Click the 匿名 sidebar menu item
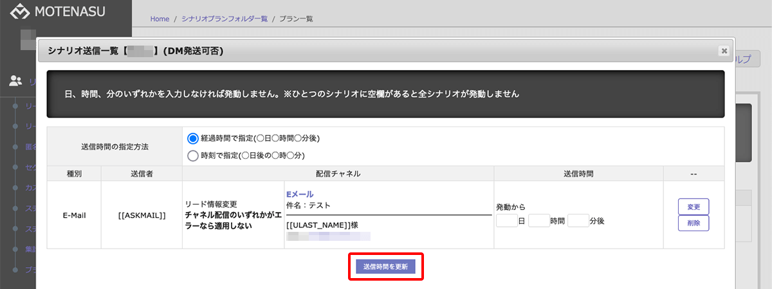 [30, 146]
